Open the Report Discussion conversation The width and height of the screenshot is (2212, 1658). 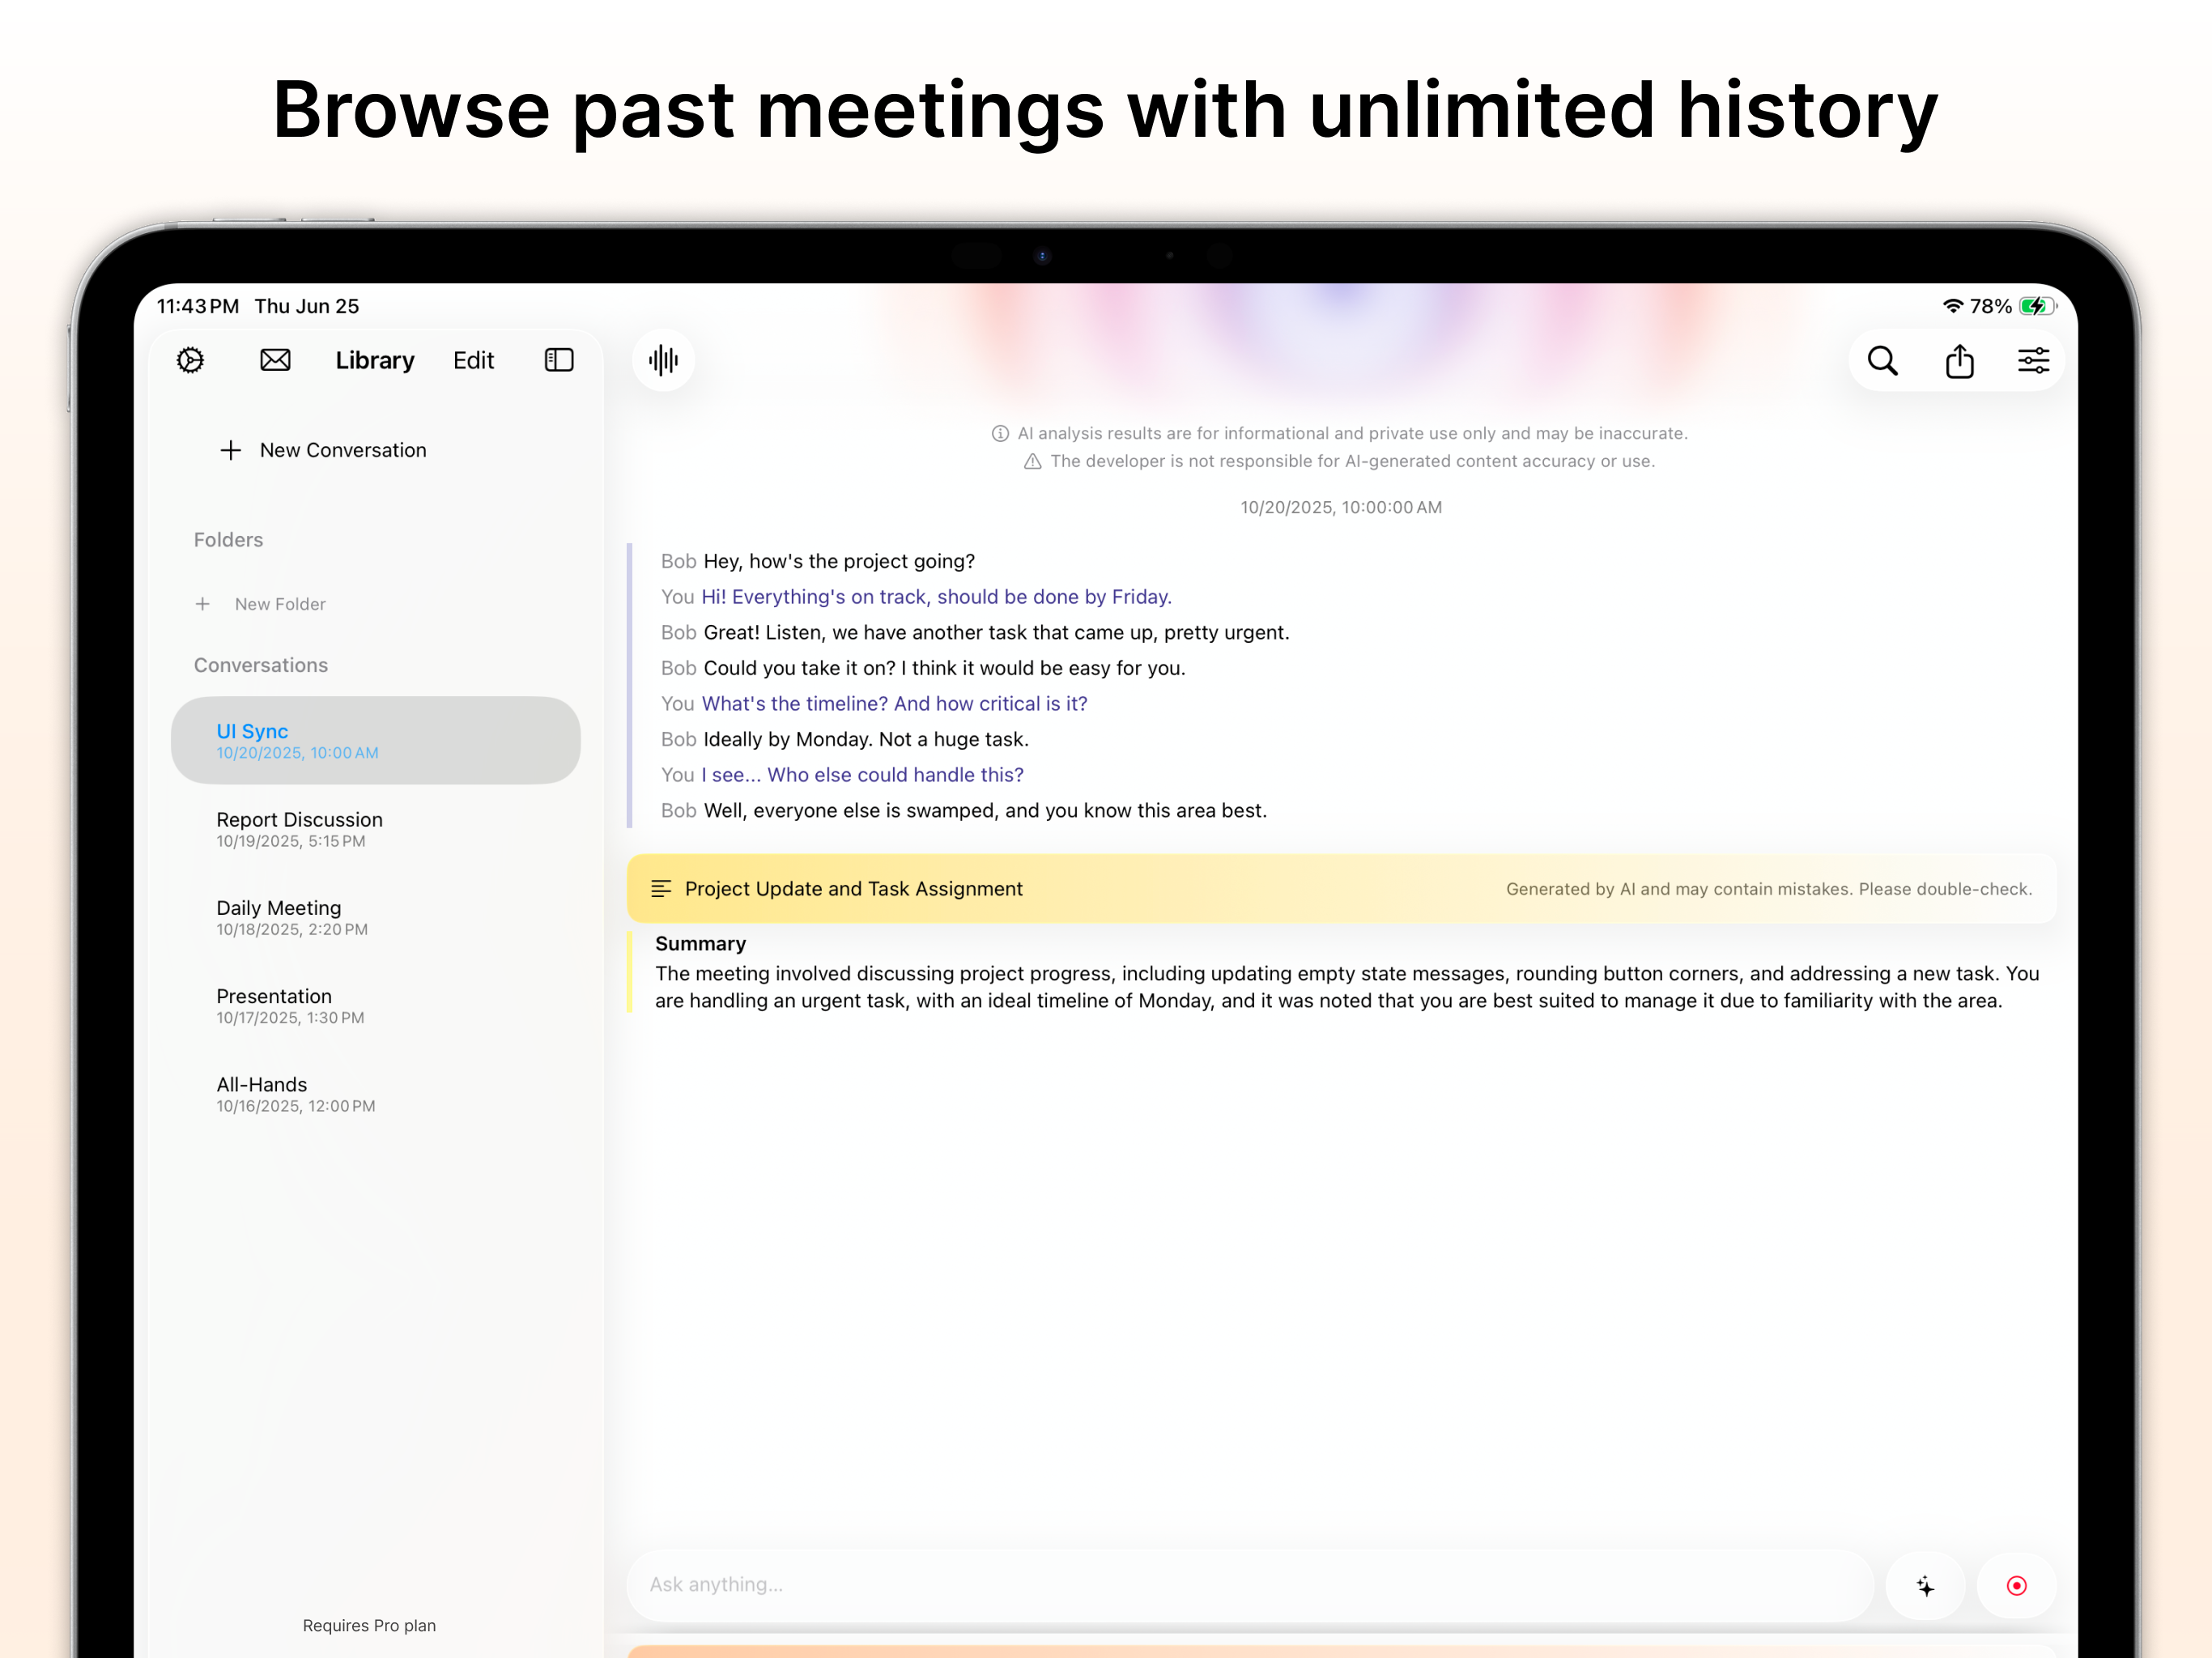(376, 829)
